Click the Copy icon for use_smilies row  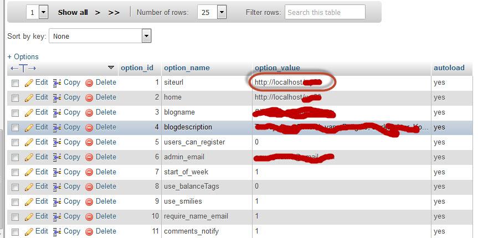pyautogui.click(x=58, y=202)
